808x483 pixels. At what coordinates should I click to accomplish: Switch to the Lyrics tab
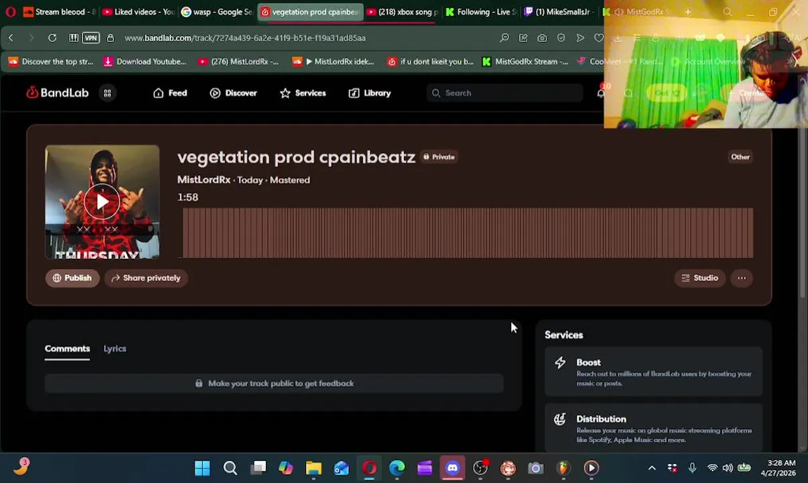115,349
